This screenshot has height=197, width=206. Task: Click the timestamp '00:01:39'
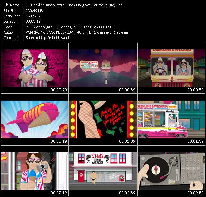tap(127, 141)
